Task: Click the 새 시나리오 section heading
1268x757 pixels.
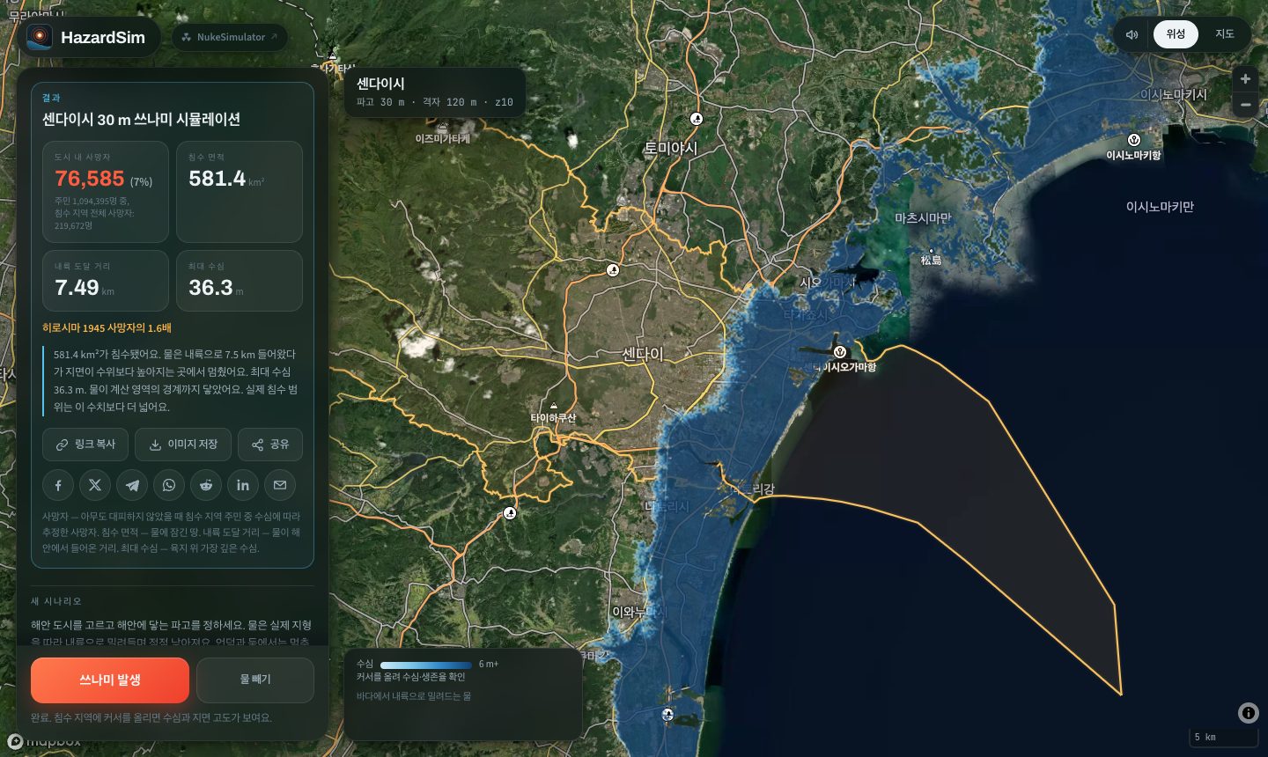Action: tap(56, 601)
